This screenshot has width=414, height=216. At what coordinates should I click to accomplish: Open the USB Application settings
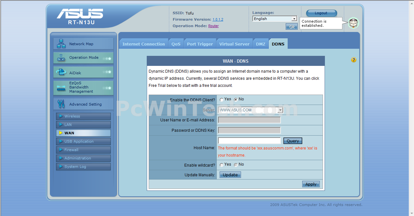point(83,141)
